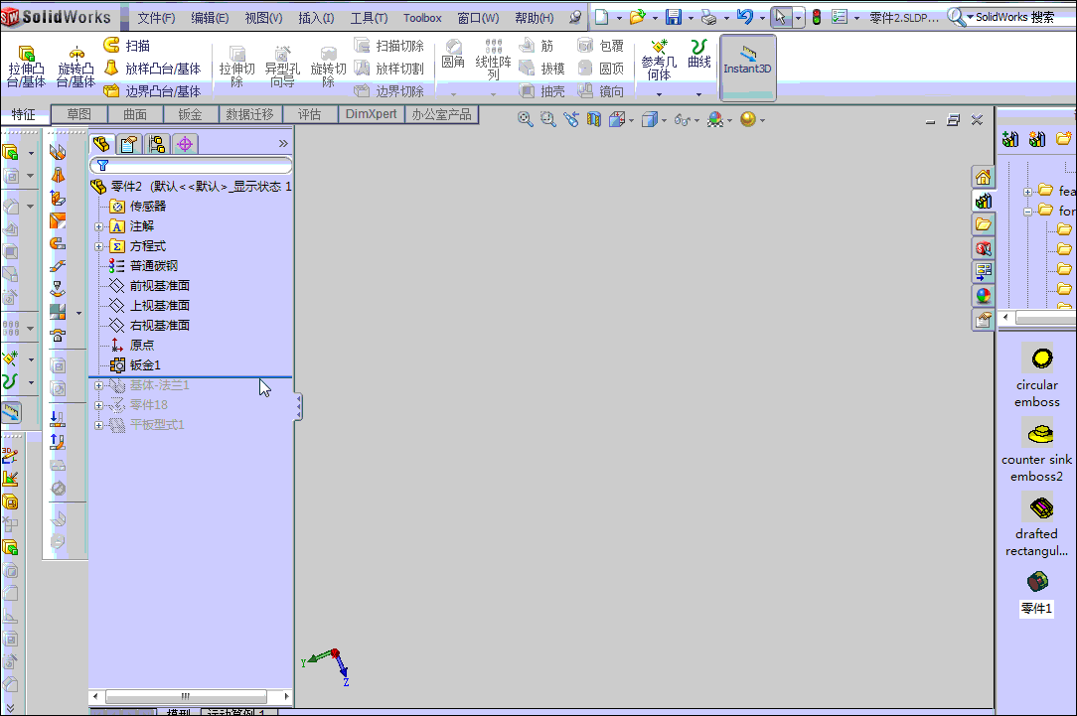
Task: Open the Appearances task pane tab
Action: [983, 295]
